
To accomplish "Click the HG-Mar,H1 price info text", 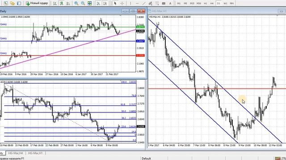I will pyautogui.click(x=170, y=17).
